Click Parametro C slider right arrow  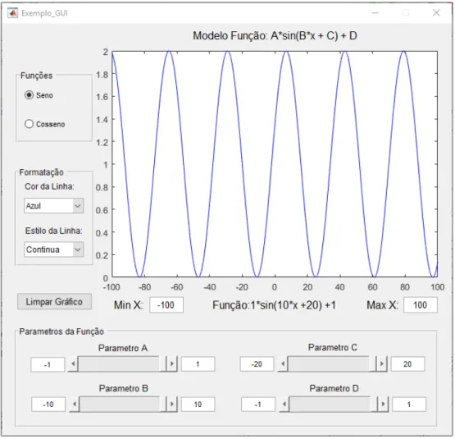click(x=382, y=364)
